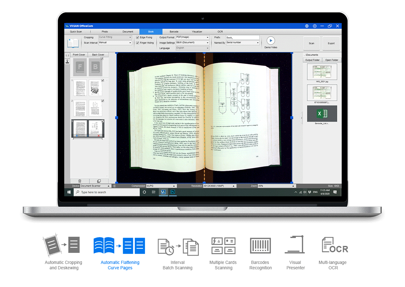Screen dimensions: 405x287
Task: Open the language globe icon
Action: [307, 26]
